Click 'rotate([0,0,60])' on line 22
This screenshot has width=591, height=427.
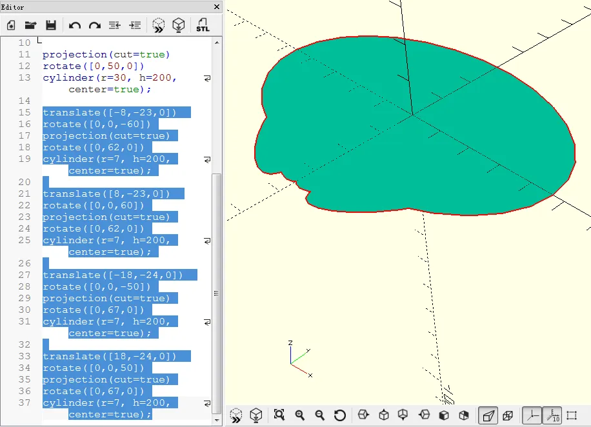94,205
